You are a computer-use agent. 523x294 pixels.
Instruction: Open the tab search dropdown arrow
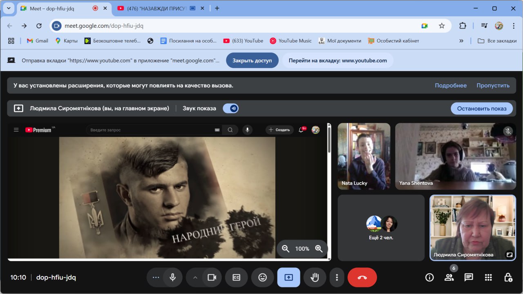pos(8,8)
